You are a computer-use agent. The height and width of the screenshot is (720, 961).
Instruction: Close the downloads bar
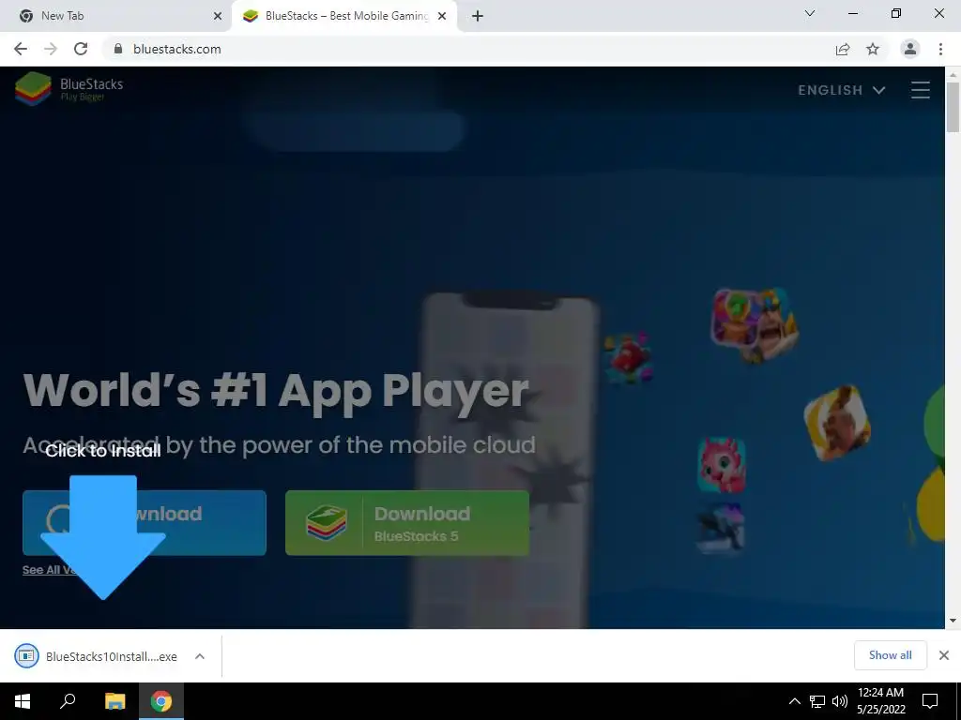point(944,655)
